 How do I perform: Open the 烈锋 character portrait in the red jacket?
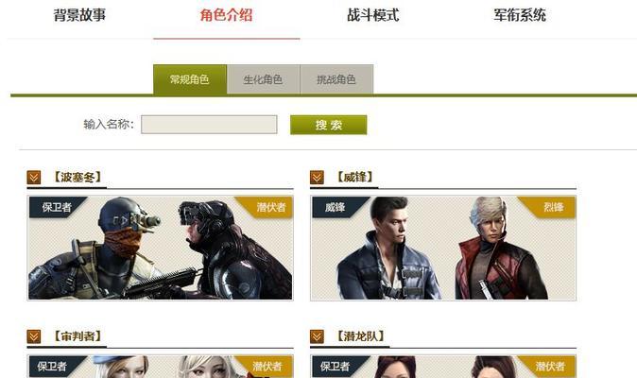[x=500, y=249]
